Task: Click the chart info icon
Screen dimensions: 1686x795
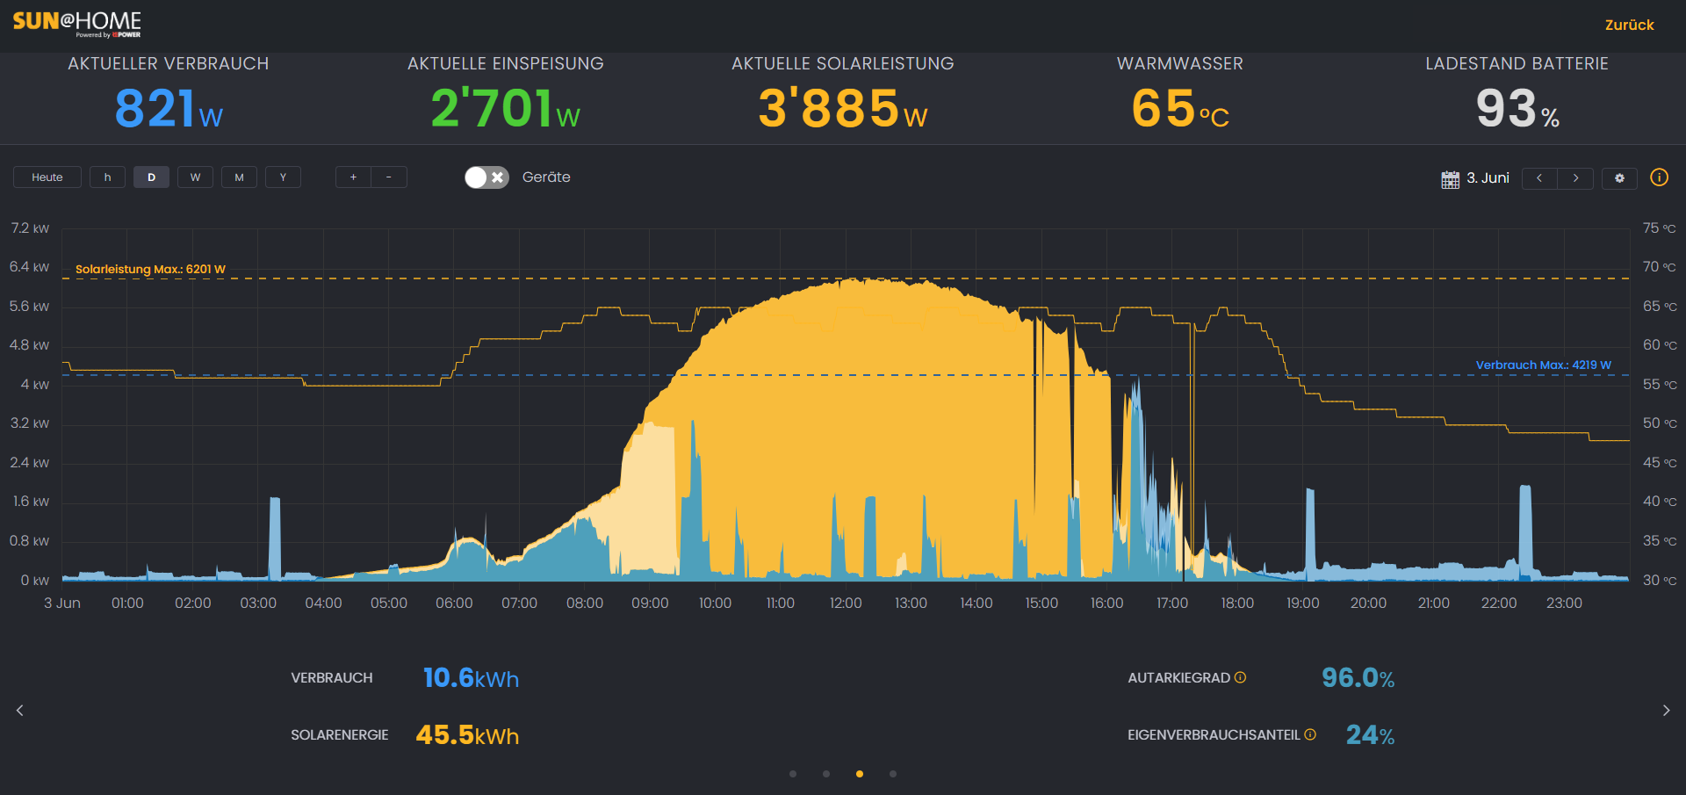Action: coord(1659,177)
